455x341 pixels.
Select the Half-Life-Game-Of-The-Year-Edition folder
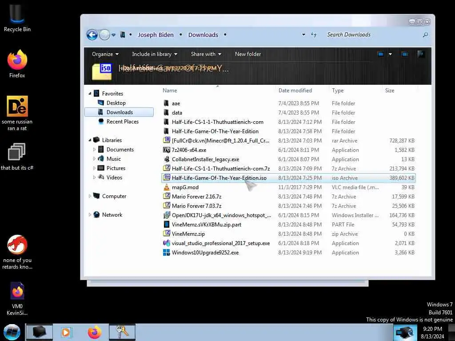point(289,131)
